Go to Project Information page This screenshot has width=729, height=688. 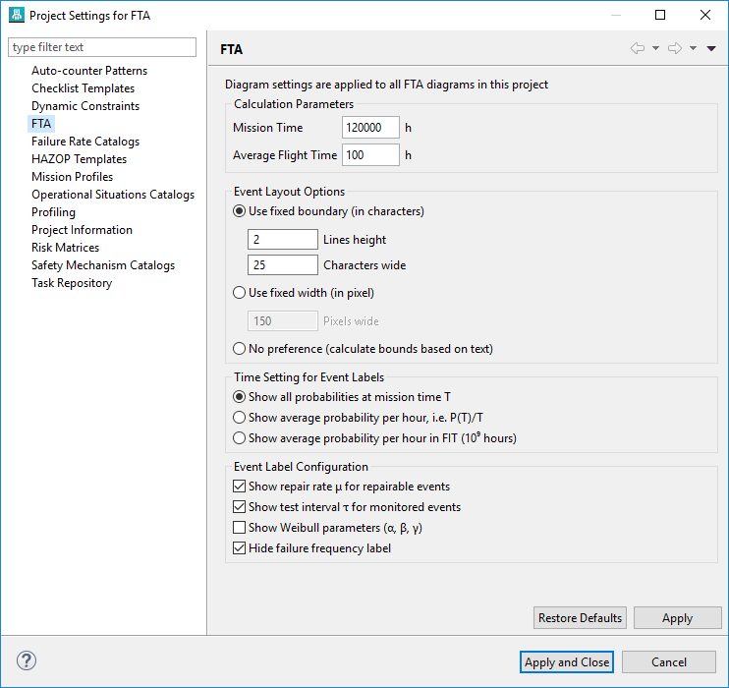[82, 230]
